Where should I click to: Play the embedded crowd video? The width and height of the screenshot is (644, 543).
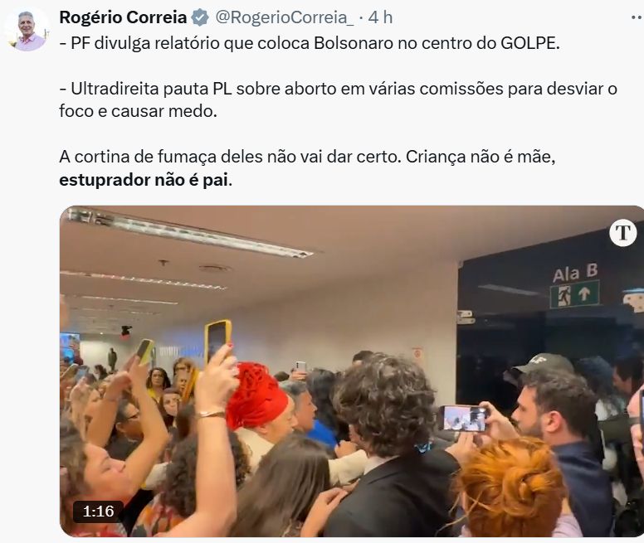tap(352, 371)
